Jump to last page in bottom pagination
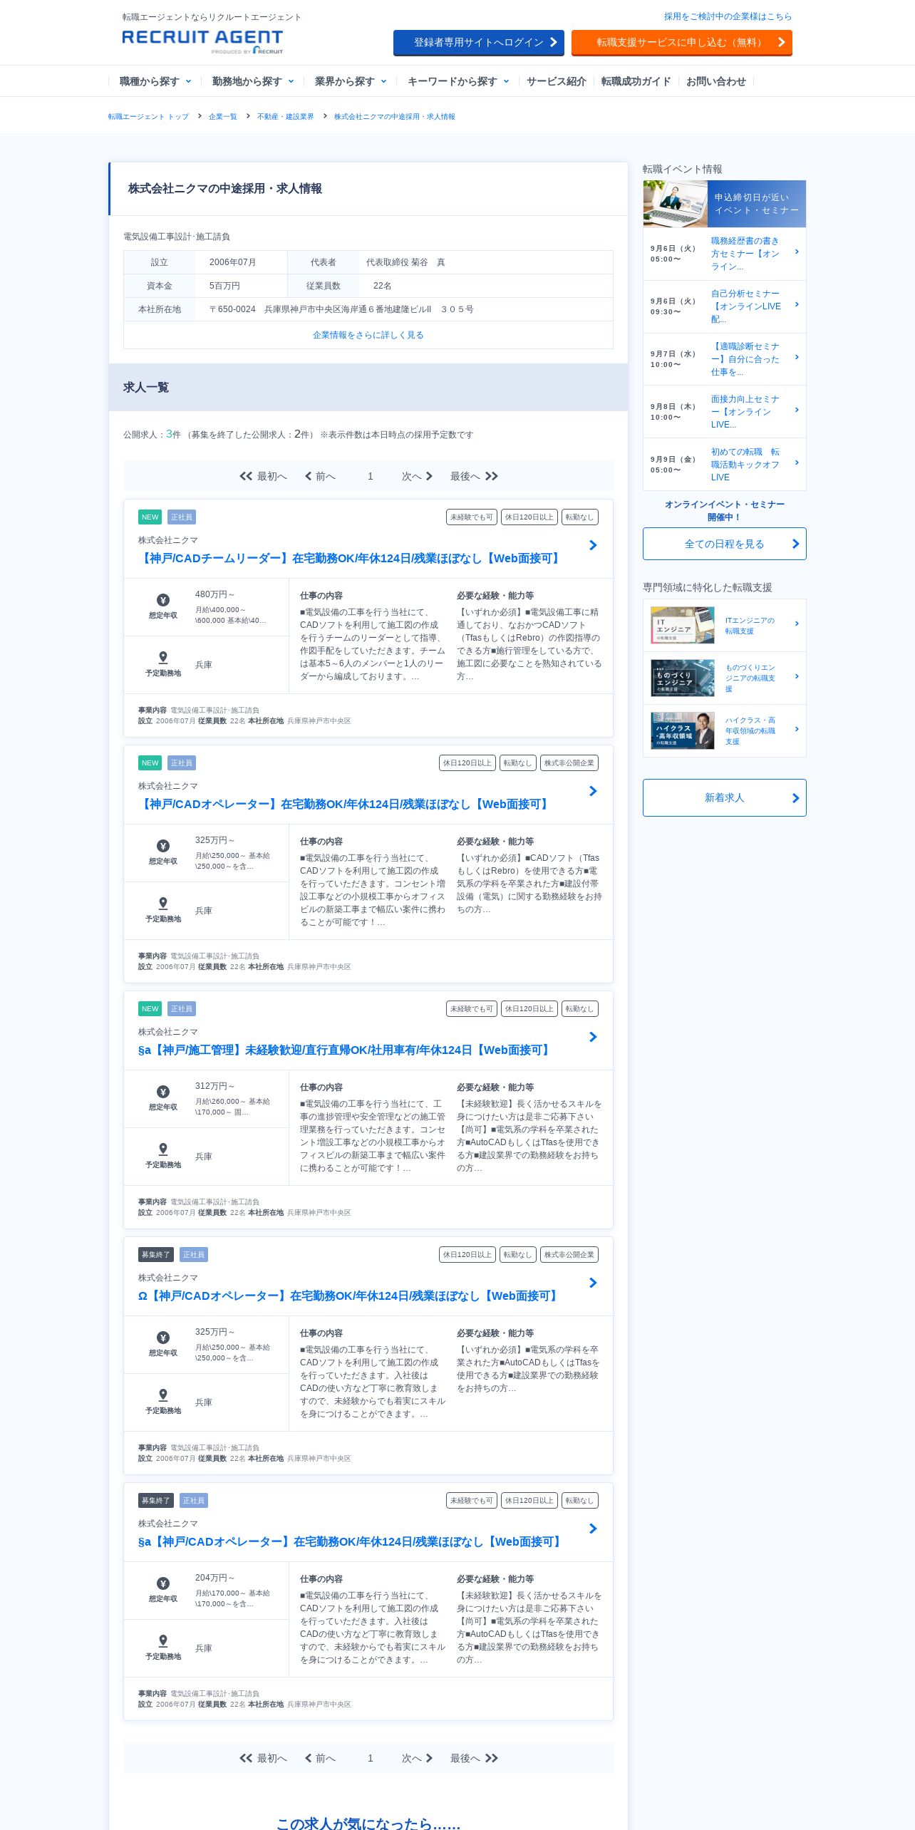 (x=474, y=1758)
